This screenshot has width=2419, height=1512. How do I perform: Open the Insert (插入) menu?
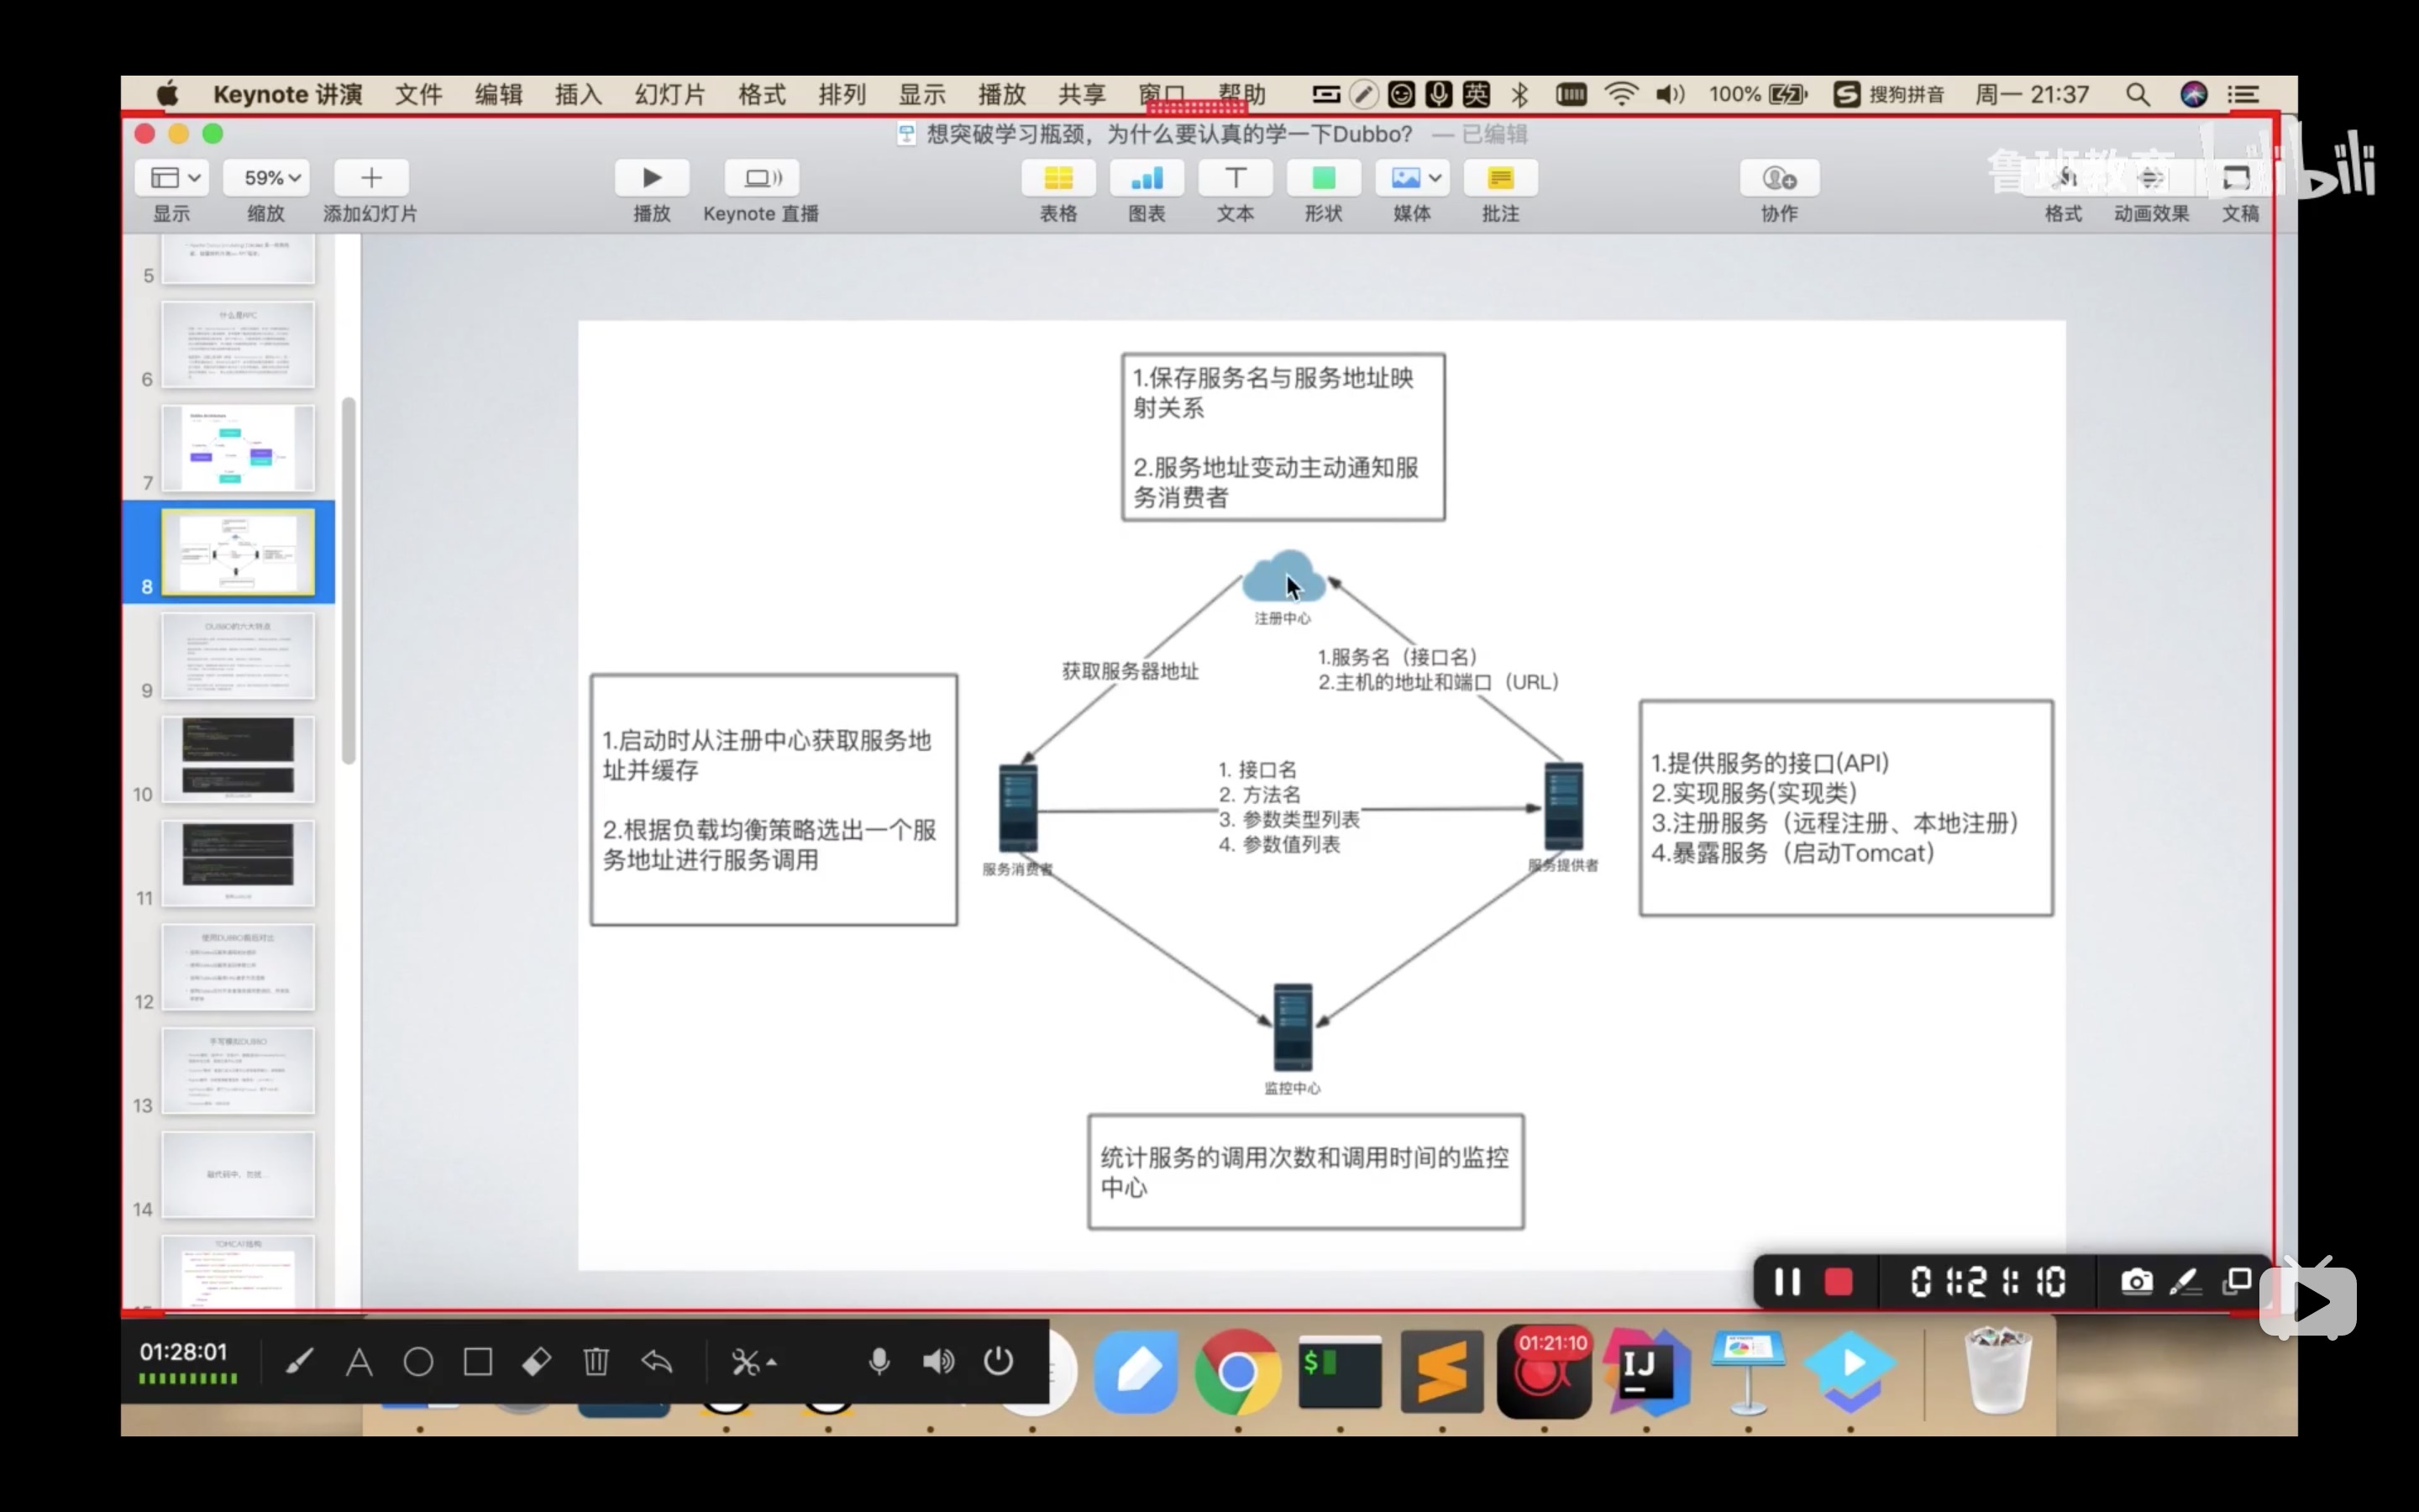578,95
